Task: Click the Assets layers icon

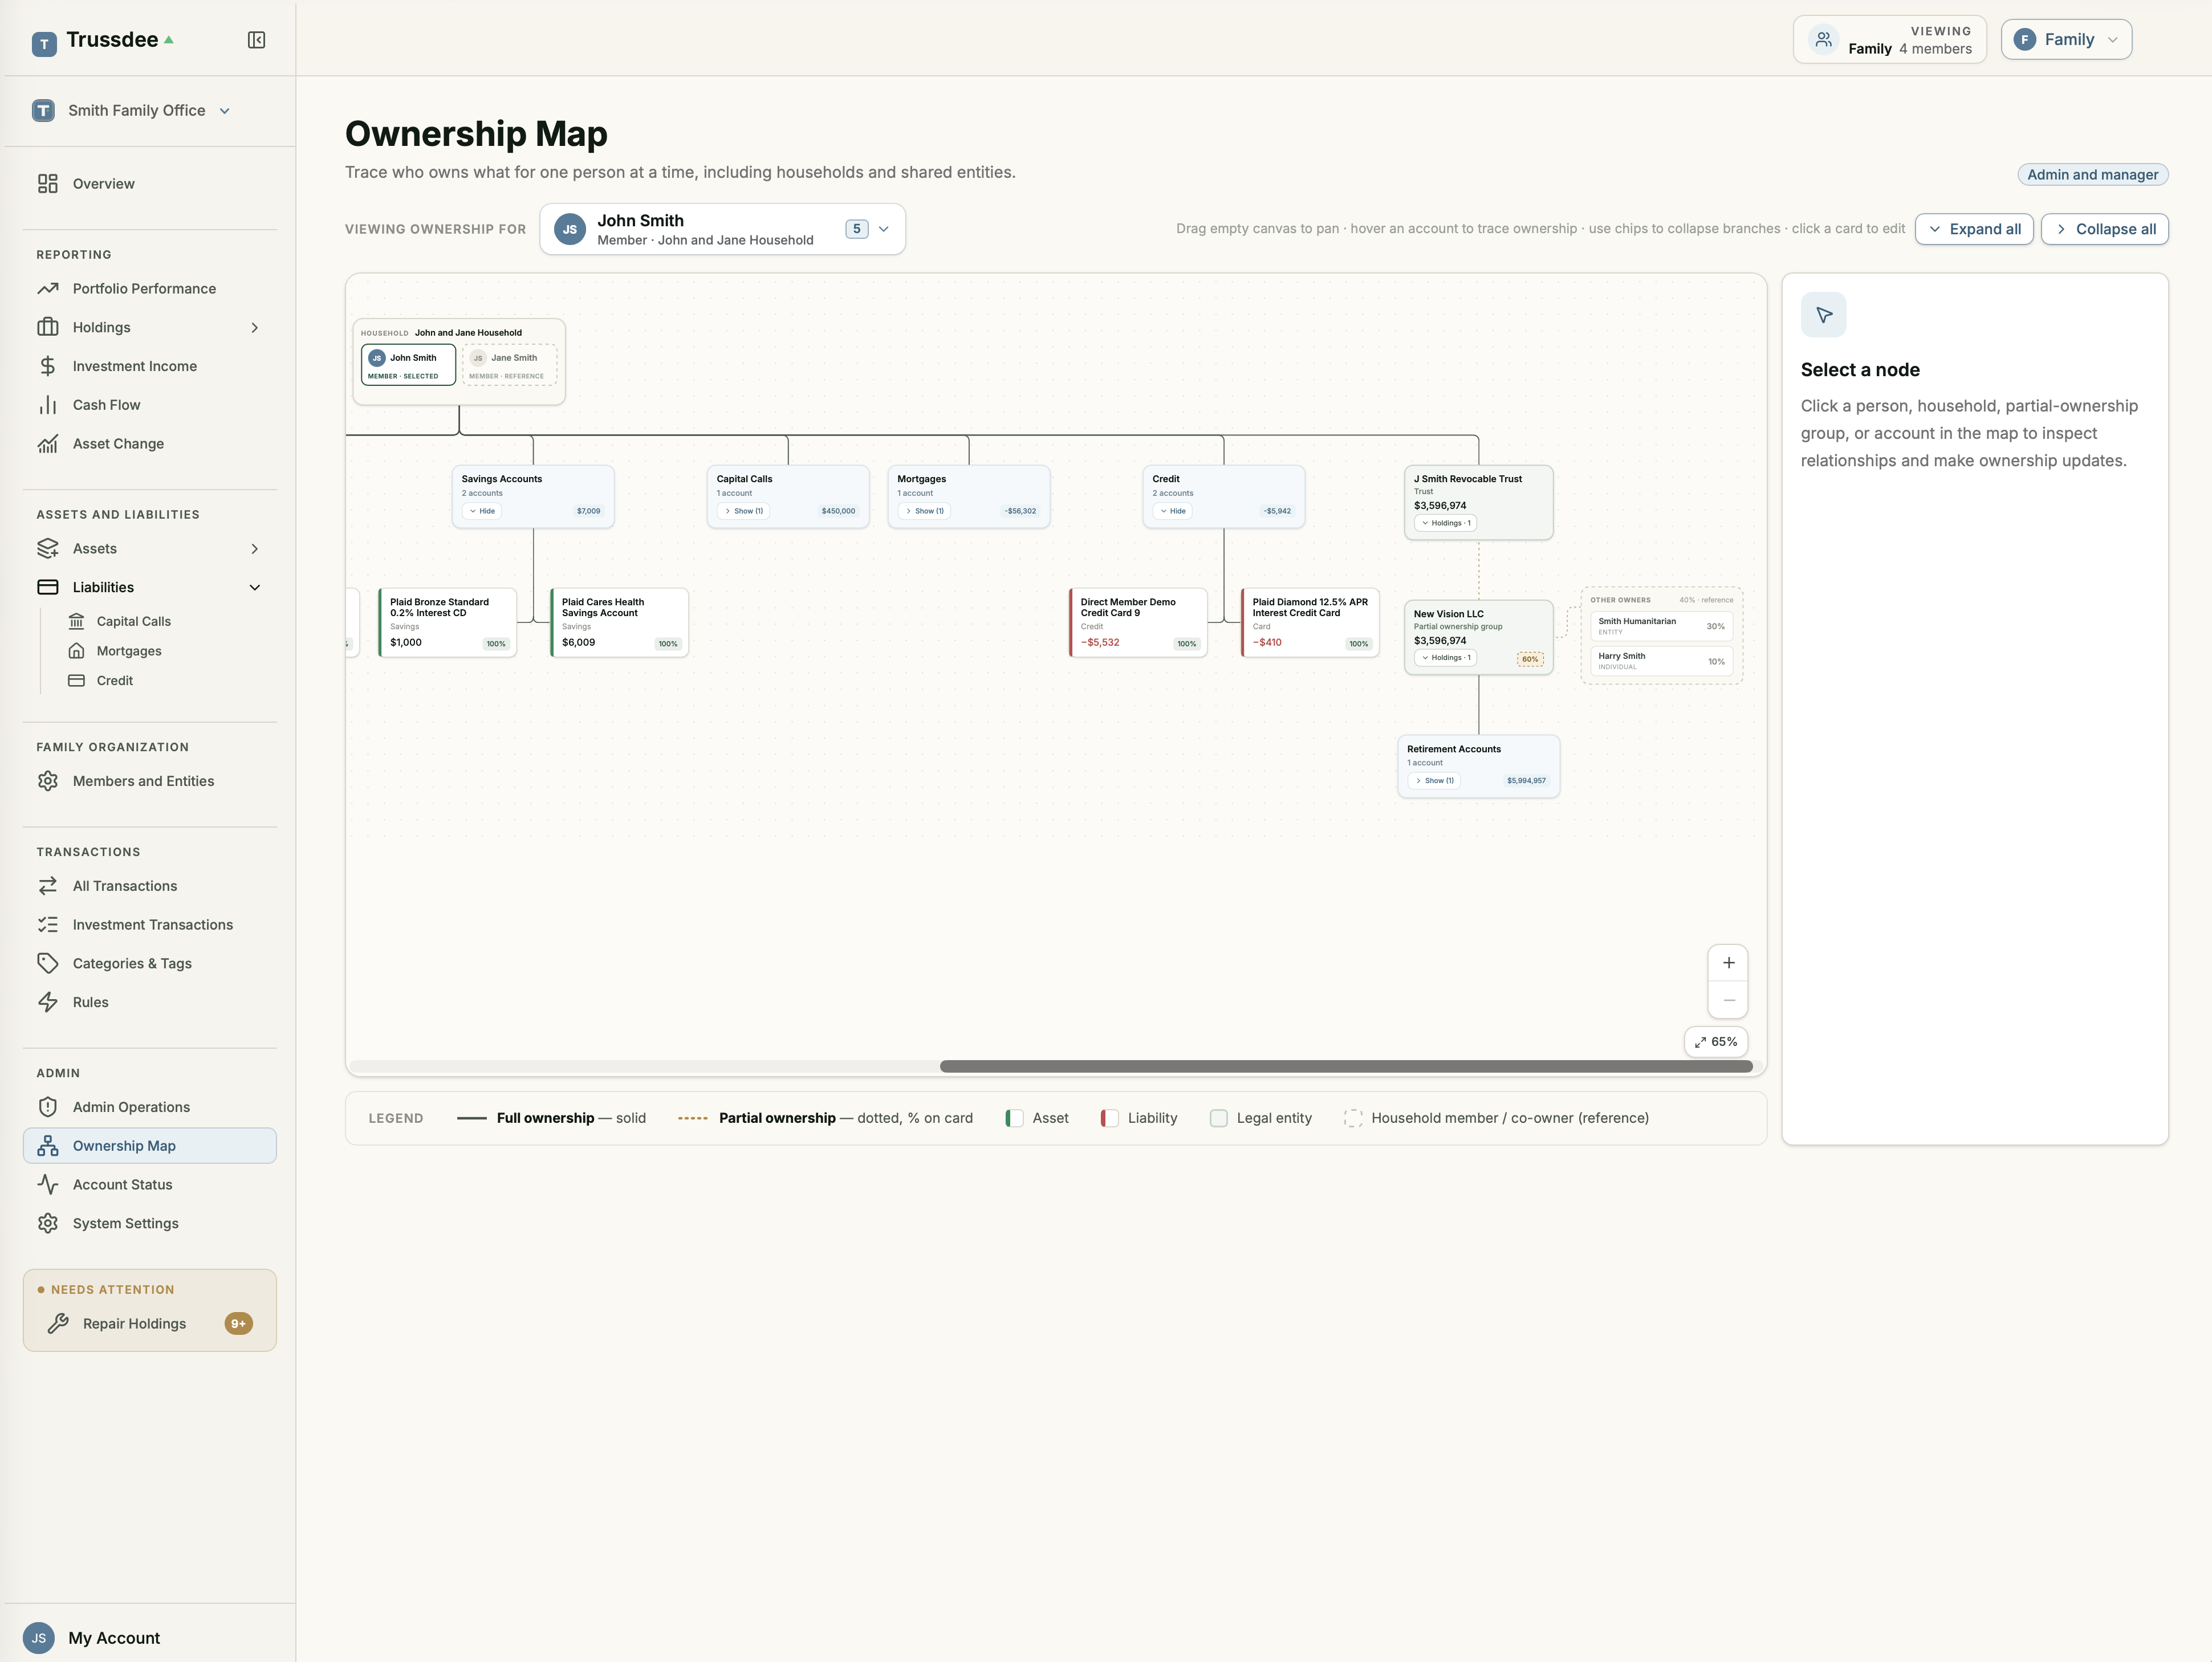Action: tap(48, 549)
